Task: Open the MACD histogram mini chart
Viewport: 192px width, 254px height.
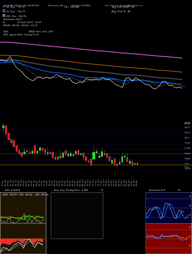Action: click(x=23, y=239)
